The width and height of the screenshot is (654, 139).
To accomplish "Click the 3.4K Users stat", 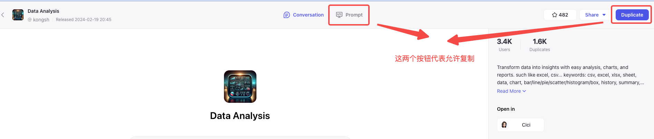I will tap(504, 45).
